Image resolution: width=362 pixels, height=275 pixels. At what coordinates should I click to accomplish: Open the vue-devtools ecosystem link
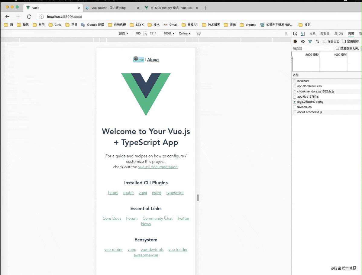[152, 250]
